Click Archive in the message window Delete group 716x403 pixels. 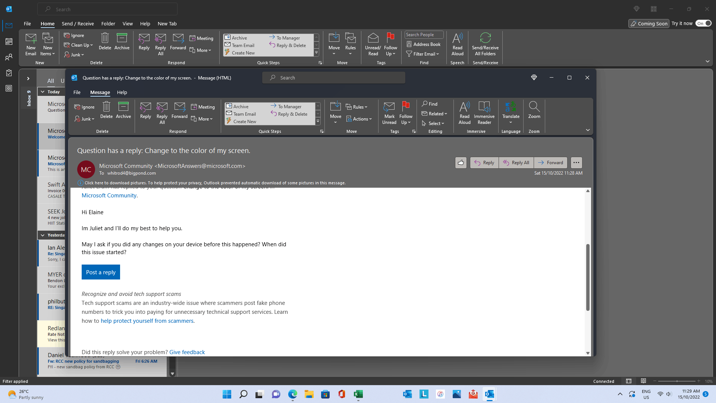123,110
